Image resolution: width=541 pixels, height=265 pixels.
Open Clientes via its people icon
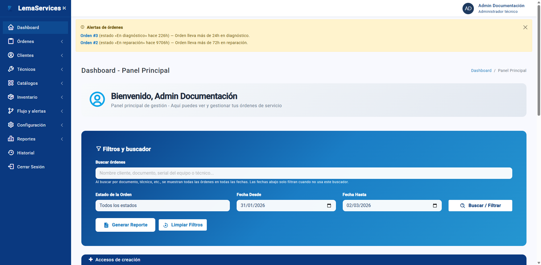(x=11, y=55)
